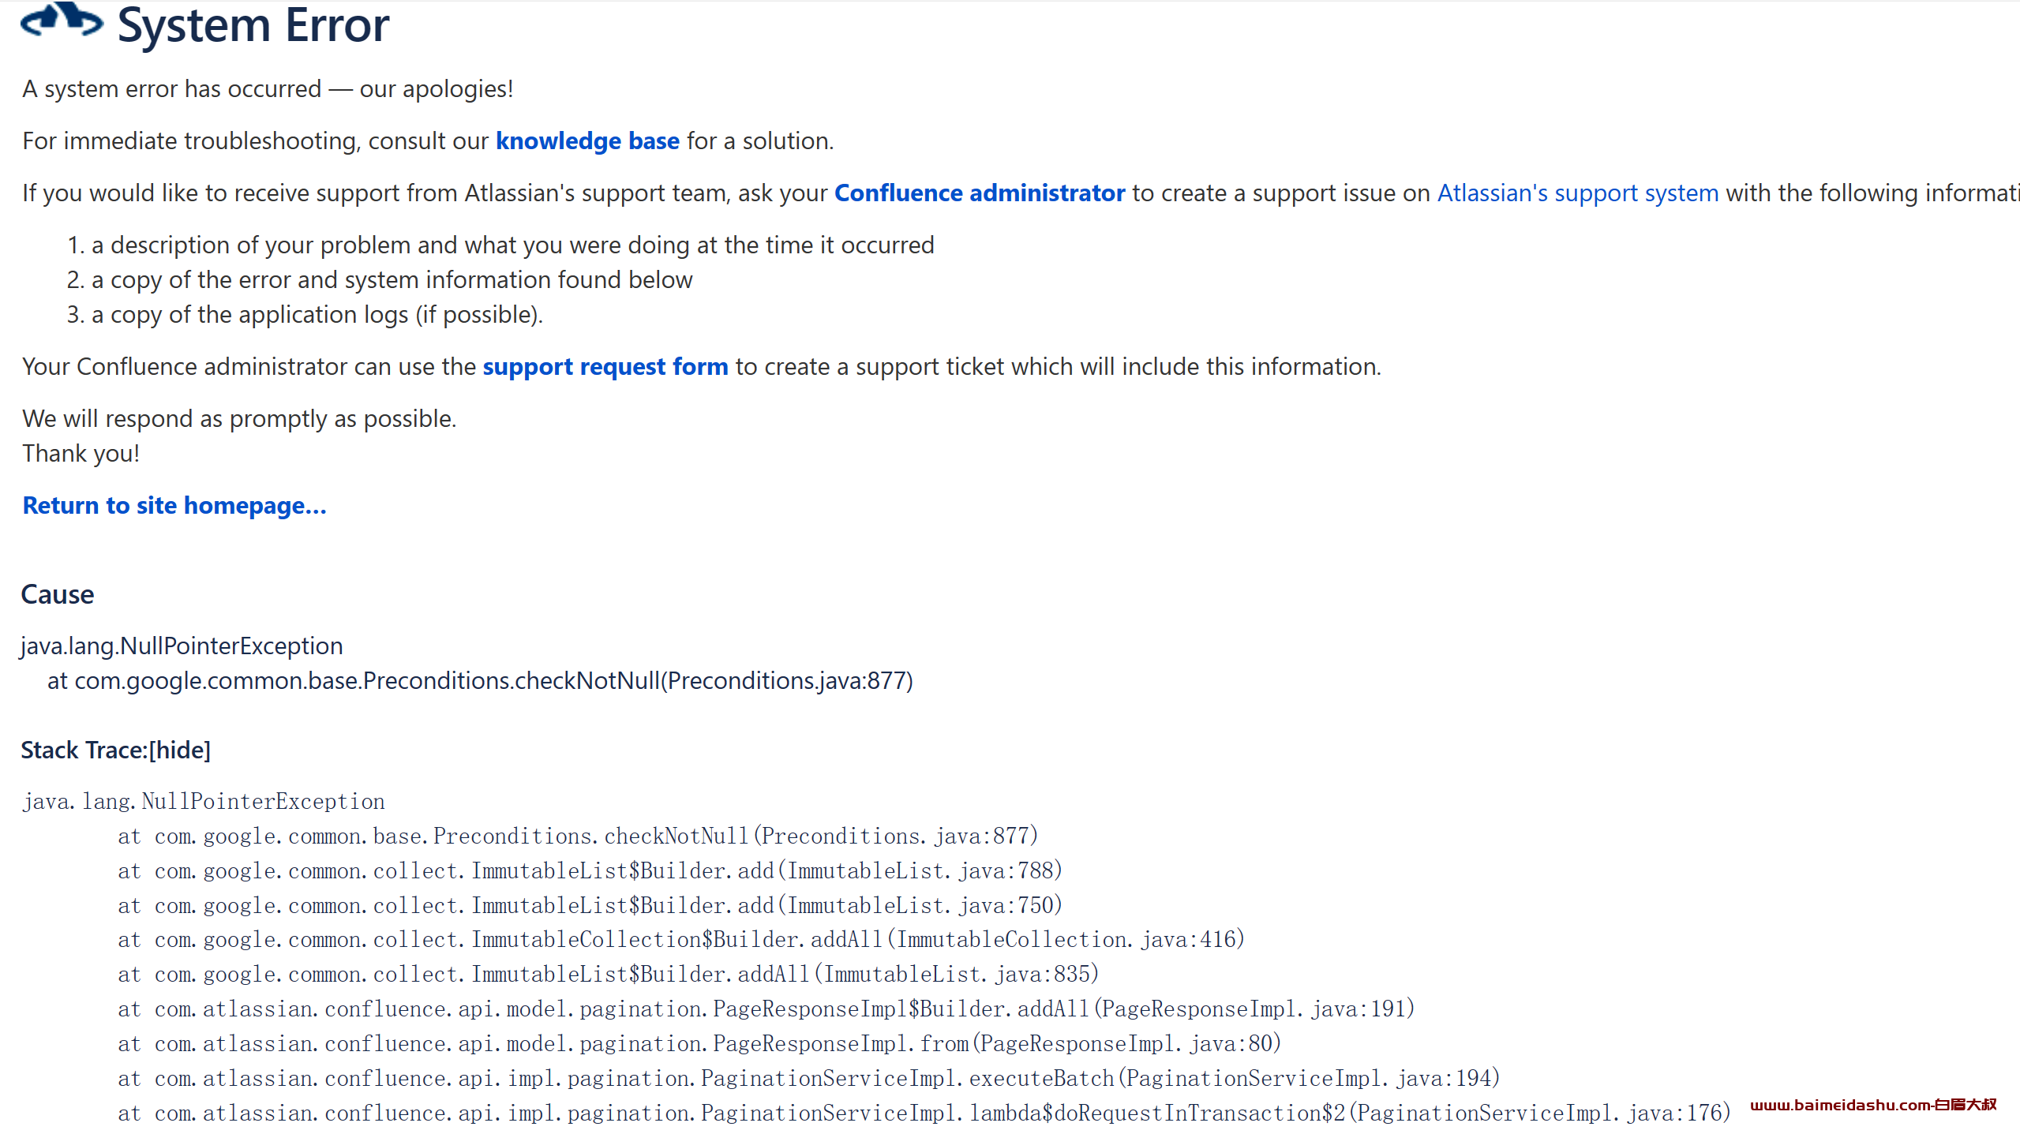Open the knowledge base link
Viewport: 2020px width, 1134px height.
point(587,141)
